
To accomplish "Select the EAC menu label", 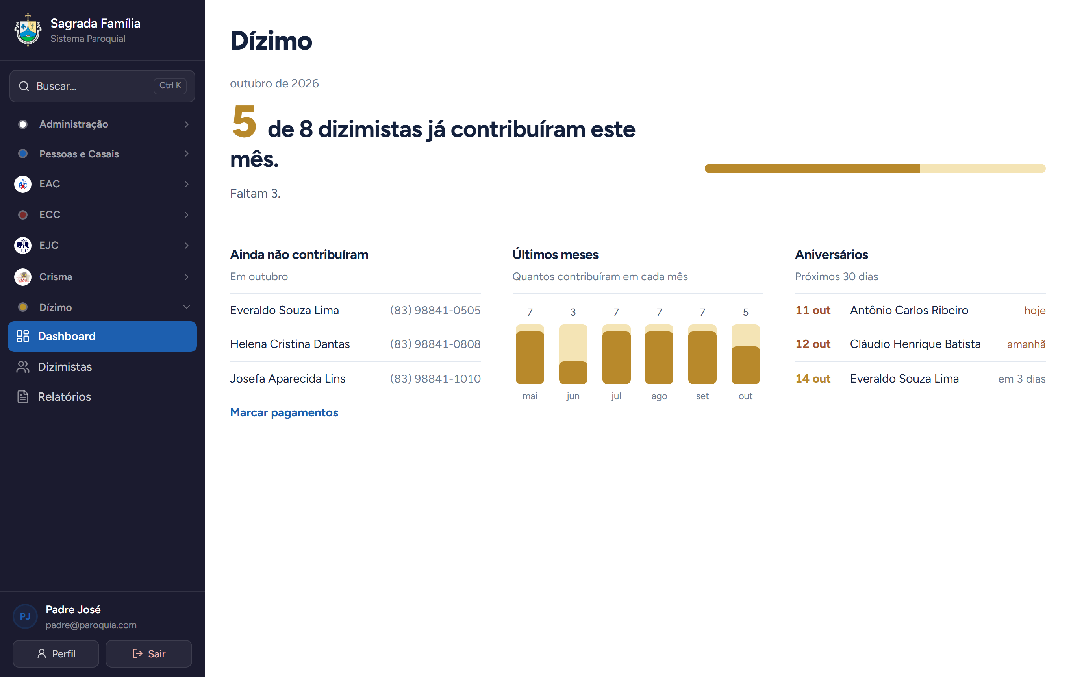I will click(x=49, y=184).
